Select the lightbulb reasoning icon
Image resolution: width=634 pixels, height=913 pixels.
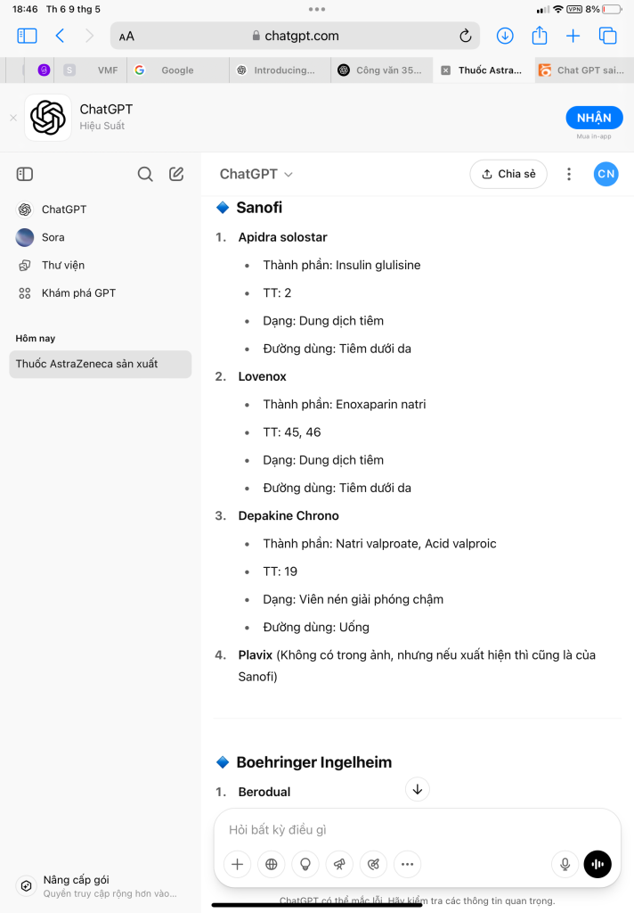coord(305,864)
